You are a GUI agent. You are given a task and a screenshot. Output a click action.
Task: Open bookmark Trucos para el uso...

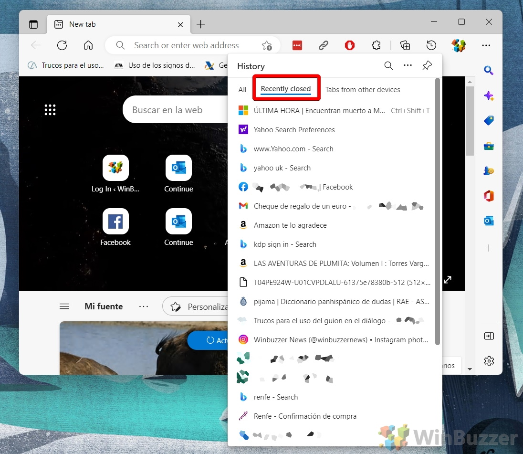[66, 65]
